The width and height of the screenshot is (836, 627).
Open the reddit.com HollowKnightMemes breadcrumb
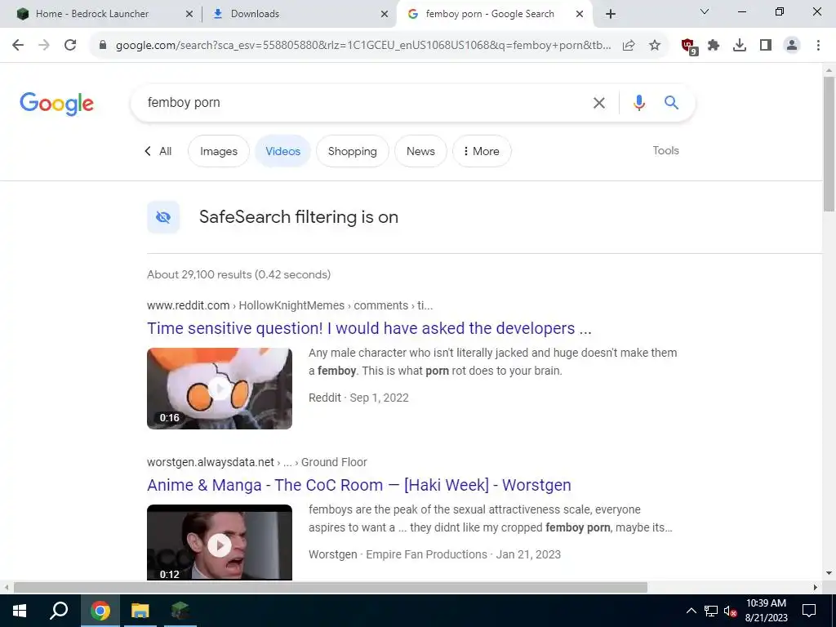pos(290,305)
